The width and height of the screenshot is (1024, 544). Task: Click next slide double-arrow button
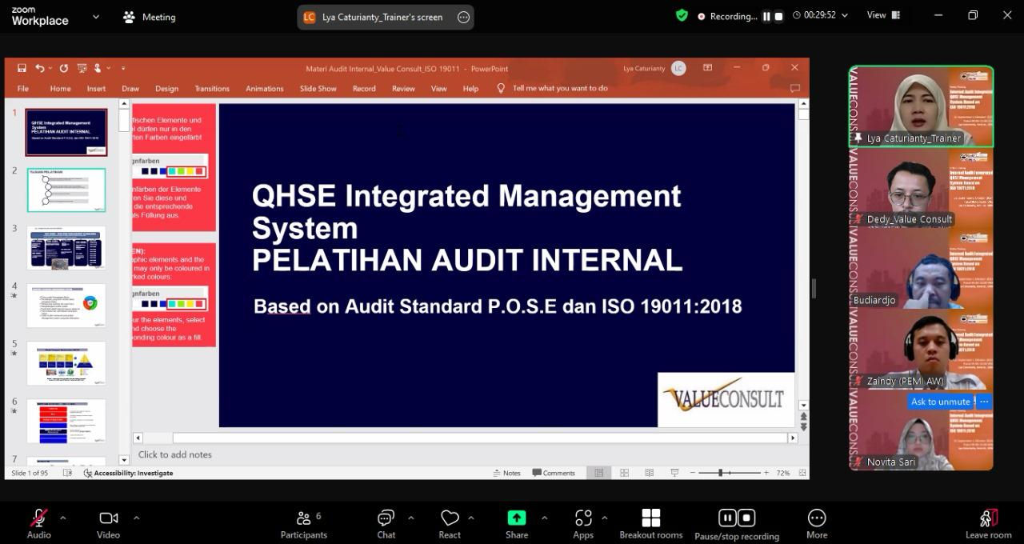point(804,426)
